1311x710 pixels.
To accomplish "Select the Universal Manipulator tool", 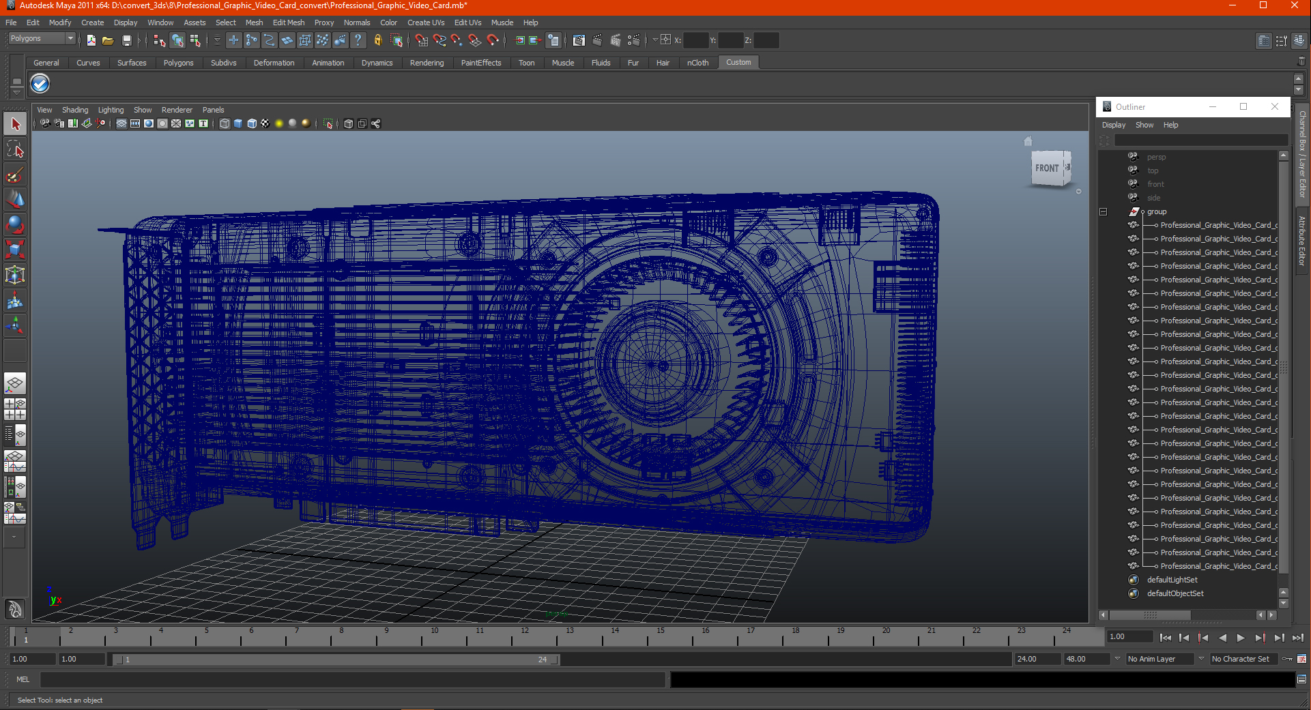I will (x=15, y=275).
